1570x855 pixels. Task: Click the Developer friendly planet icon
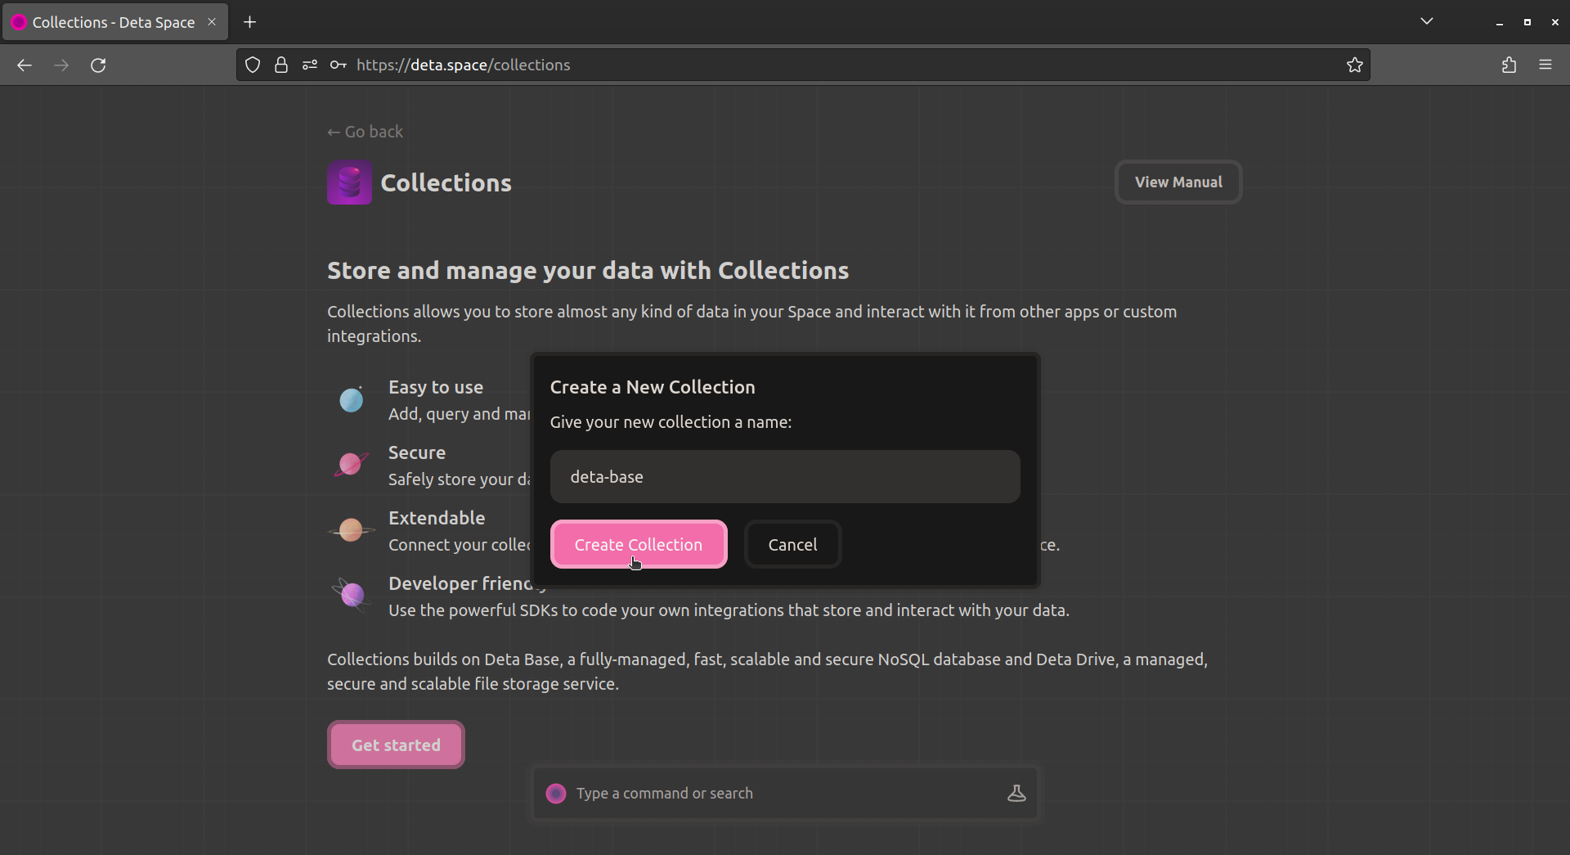click(x=352, y=595)
